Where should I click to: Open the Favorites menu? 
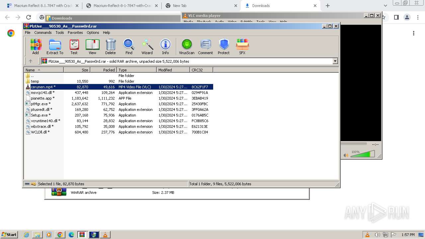[75, 33]
